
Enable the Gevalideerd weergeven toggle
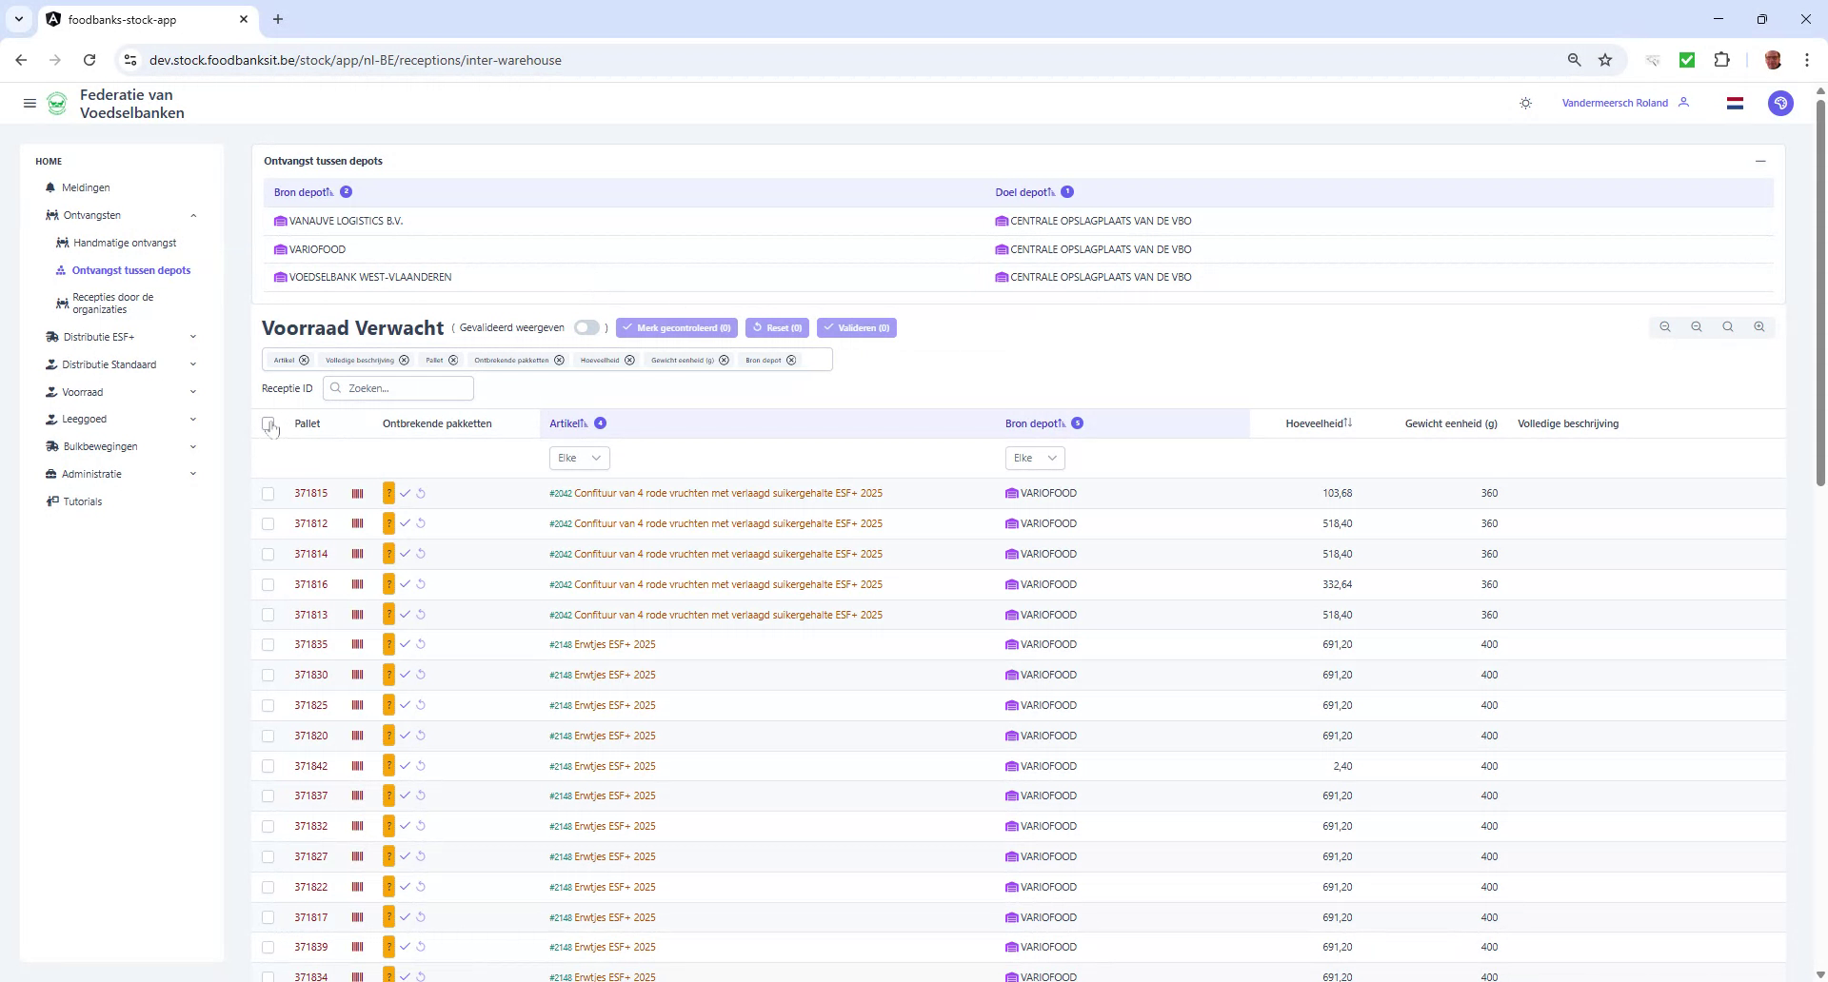586,327
